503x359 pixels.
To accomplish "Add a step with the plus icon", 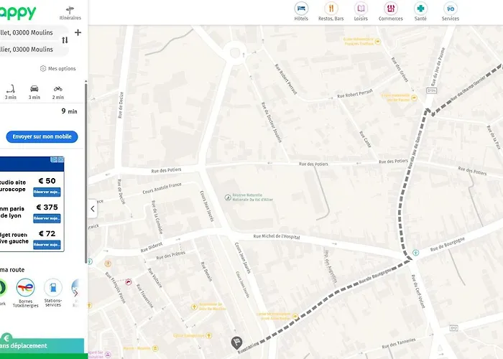I will 78,32.
